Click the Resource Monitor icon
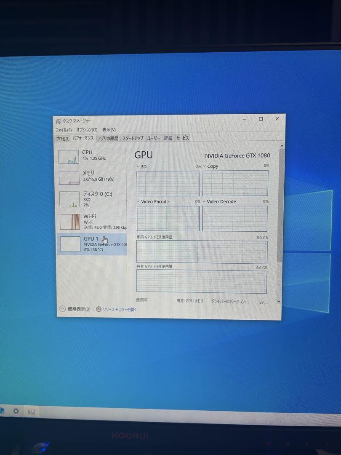This screenshot has width=341, height=455. (99, 309)
